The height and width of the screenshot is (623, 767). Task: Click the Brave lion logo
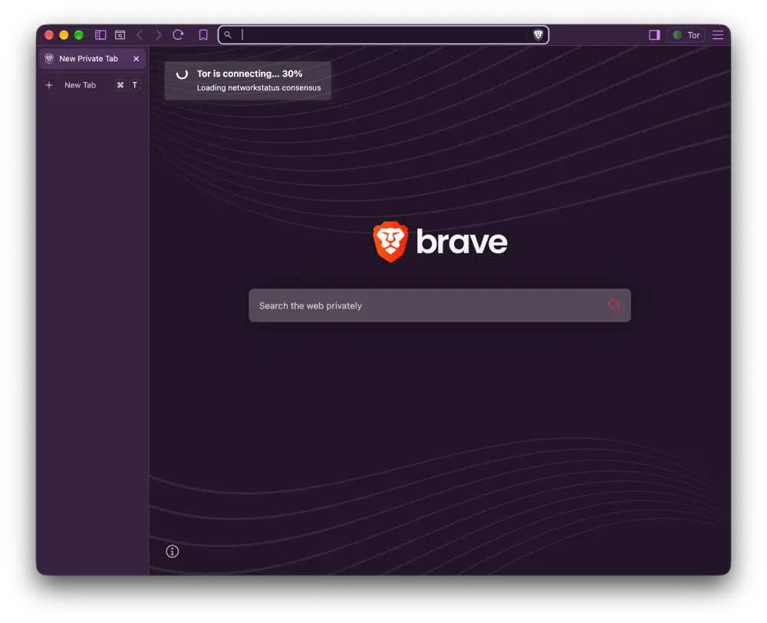pyautogui.click(x=390, y=242)
